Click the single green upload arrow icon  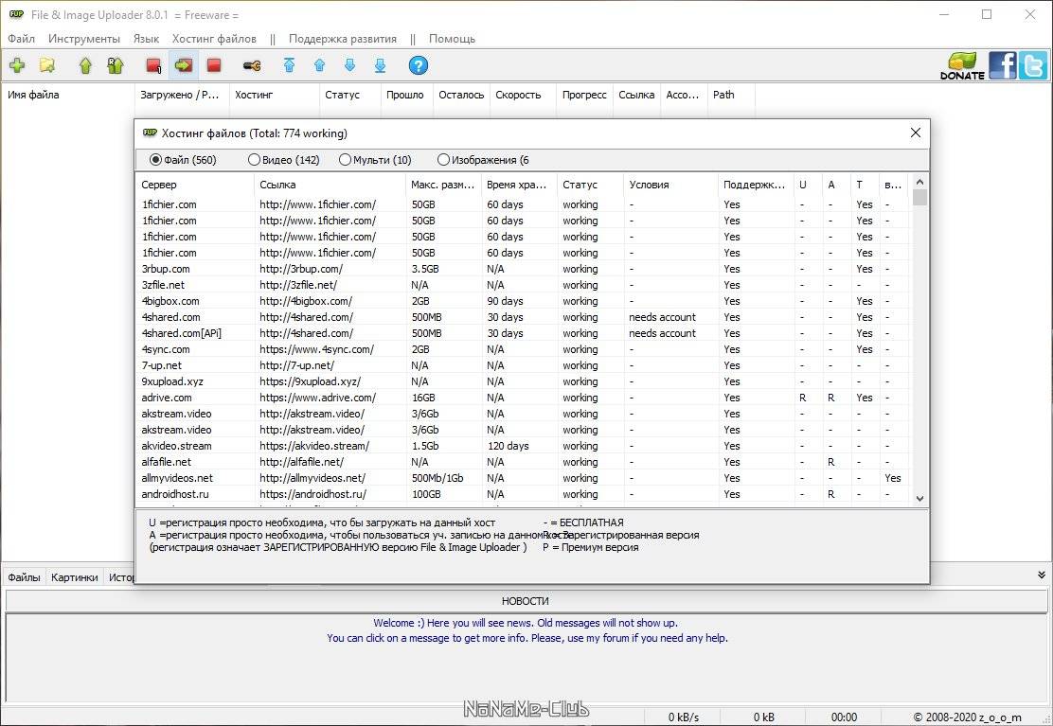point(85,65)
